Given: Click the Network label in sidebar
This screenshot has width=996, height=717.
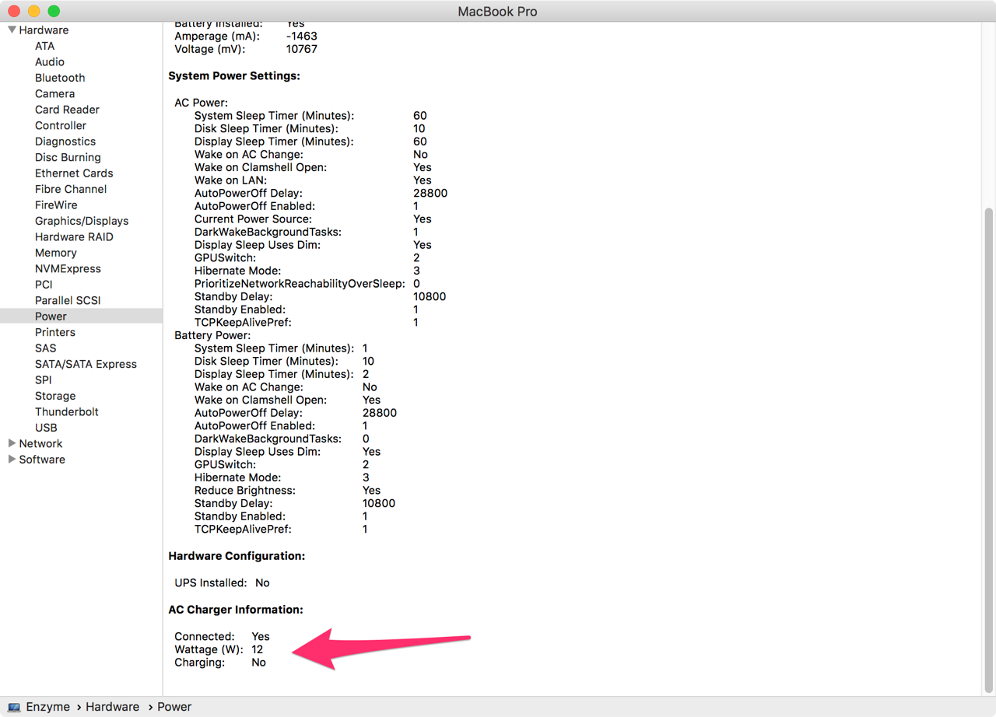Looking at the screenshot, I should 40,443.
